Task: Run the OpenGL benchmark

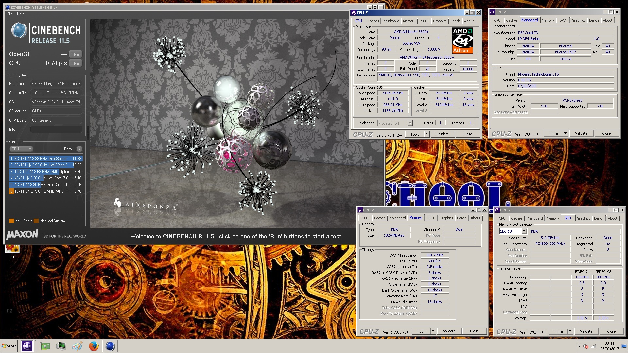Action: (76, 54)
